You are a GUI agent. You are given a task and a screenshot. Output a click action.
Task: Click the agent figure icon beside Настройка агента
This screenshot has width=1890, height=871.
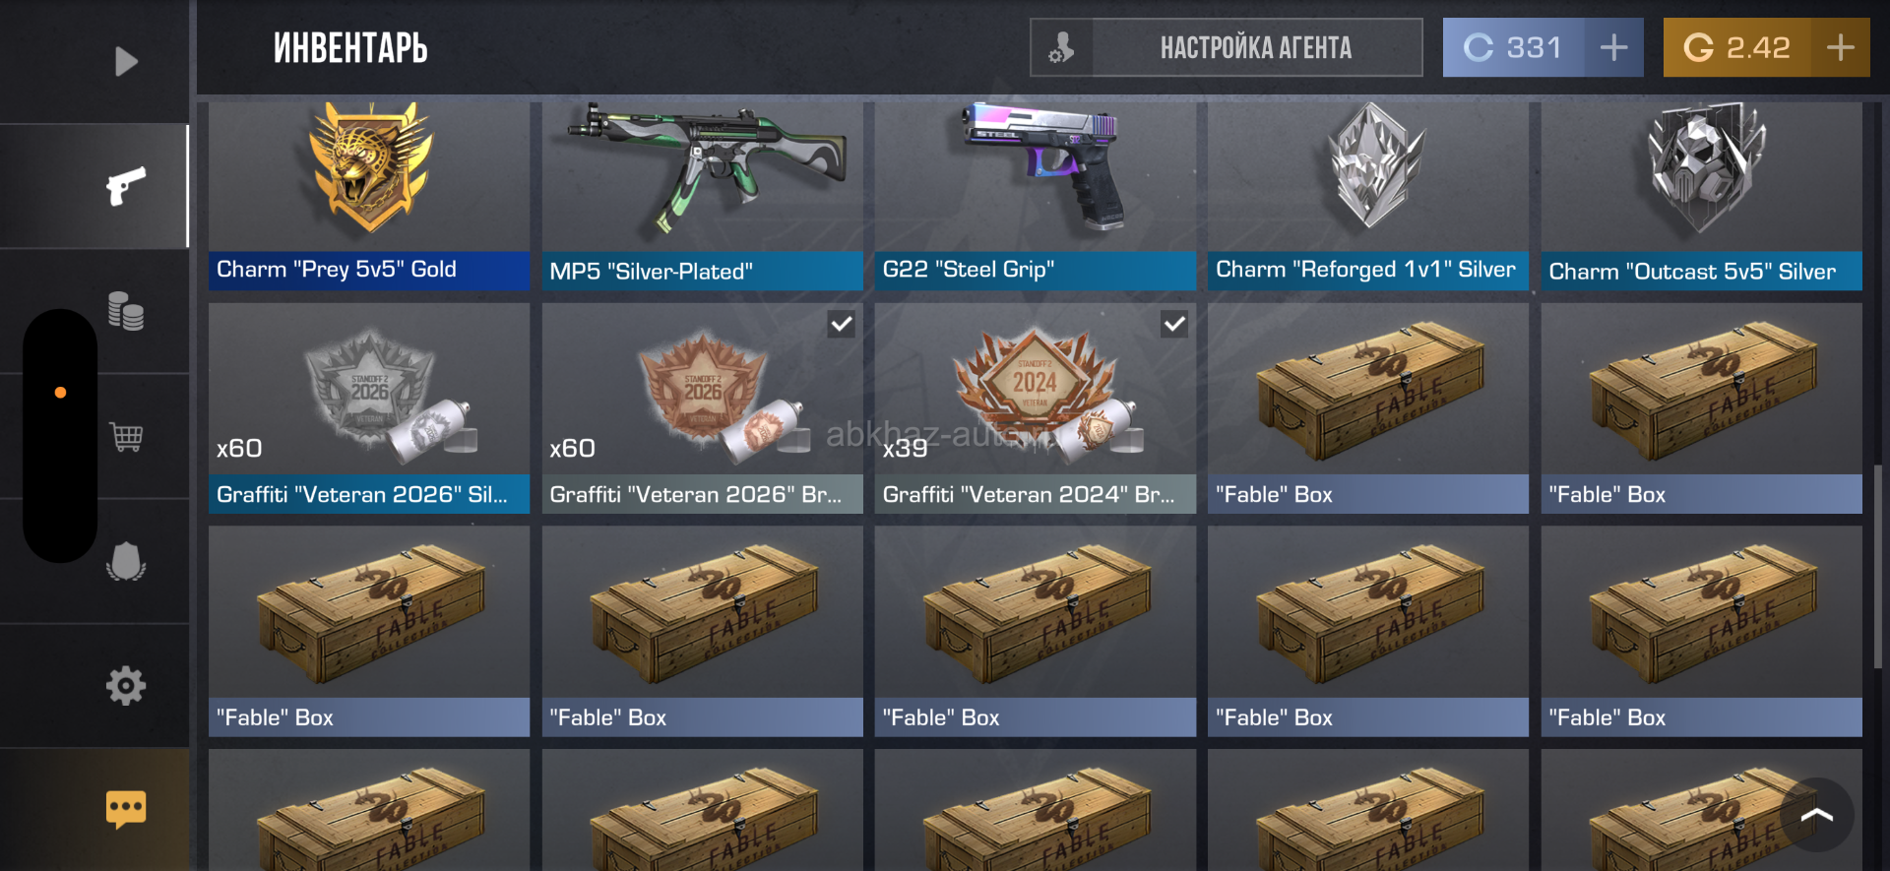1061,47
